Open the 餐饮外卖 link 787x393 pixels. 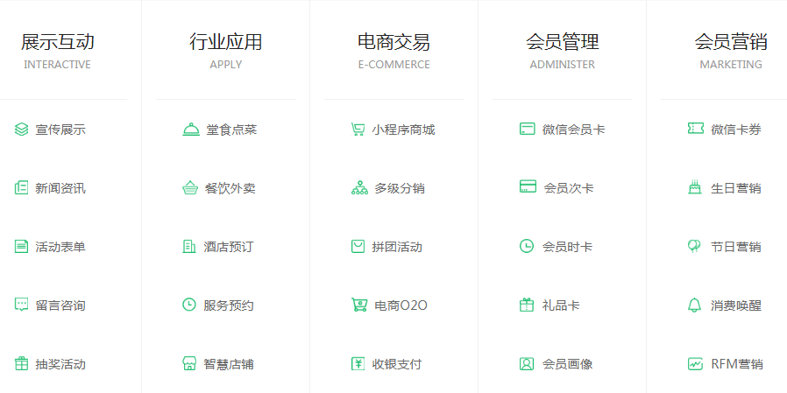coord(230,188)
